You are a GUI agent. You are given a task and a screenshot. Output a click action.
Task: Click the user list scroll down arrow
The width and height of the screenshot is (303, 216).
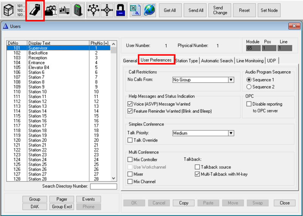pos(114,178)
